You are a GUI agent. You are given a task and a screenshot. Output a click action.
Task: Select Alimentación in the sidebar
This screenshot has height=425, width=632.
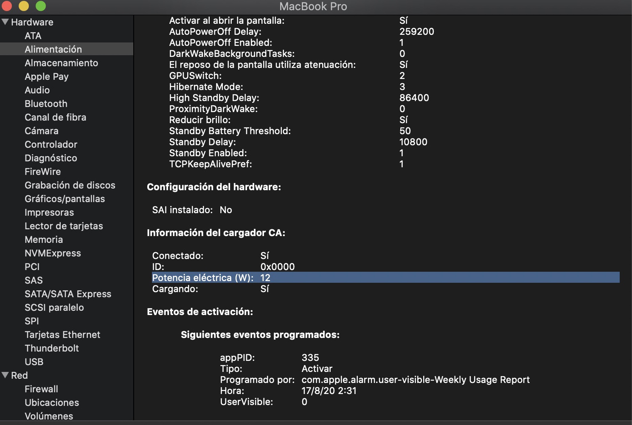click(67, 49)
